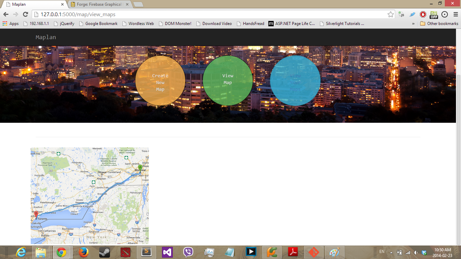
Task: Open the blue play-button taskbar app
Action: pyautogui.click(x=251, y=252)
